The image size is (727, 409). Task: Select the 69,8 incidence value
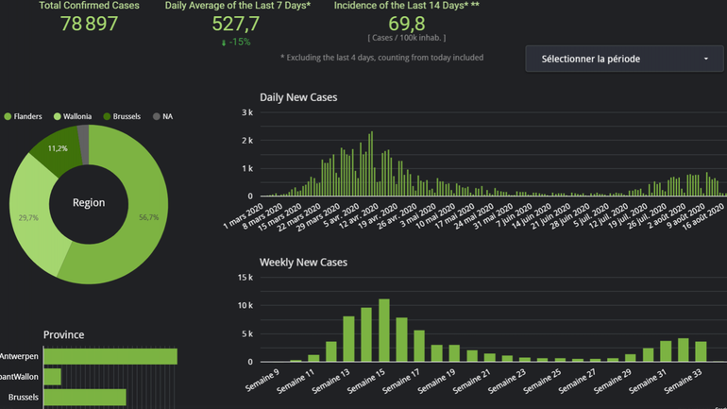tap(406, 24)
